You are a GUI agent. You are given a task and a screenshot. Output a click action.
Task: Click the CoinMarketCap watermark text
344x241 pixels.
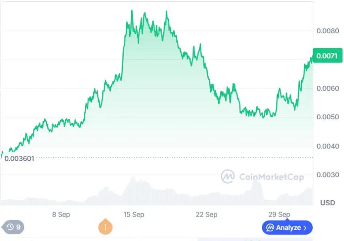pyautogui.click(x=271, y=177)
